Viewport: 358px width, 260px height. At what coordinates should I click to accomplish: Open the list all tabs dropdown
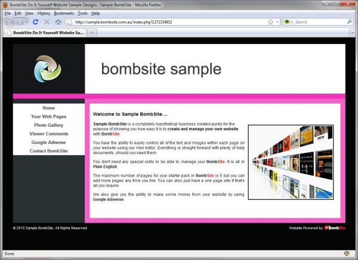[x=352, y=33]
